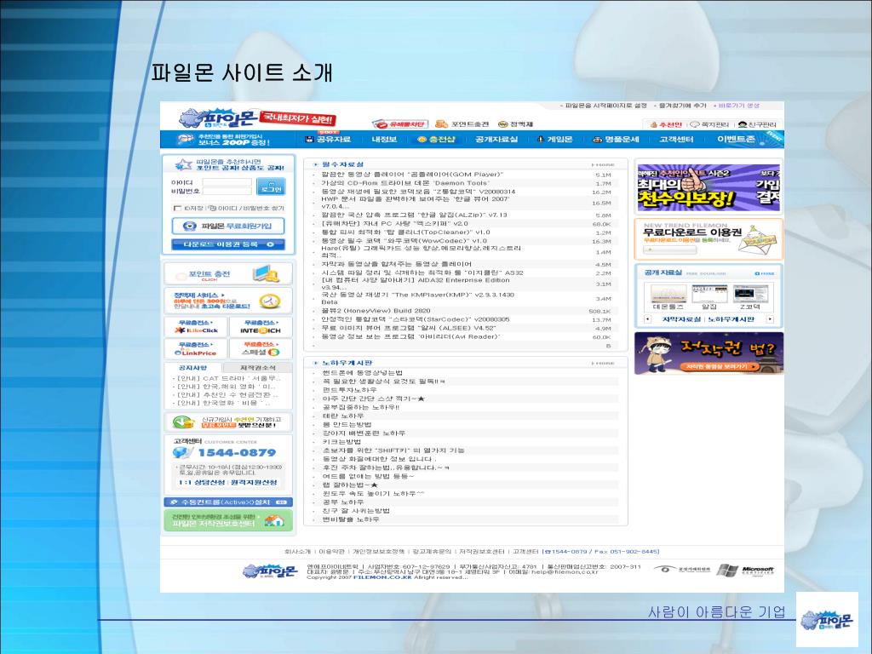Click more link in 노하우게시판 header
This screenshot has width=872, height=654.
(x=603, y=363)
